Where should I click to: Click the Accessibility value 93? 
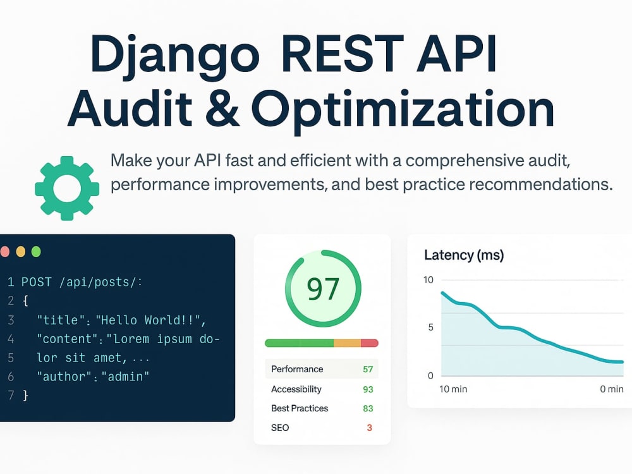(368, 389)
